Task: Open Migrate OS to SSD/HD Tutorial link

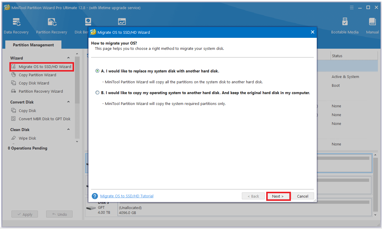Action: pos(127,196)
